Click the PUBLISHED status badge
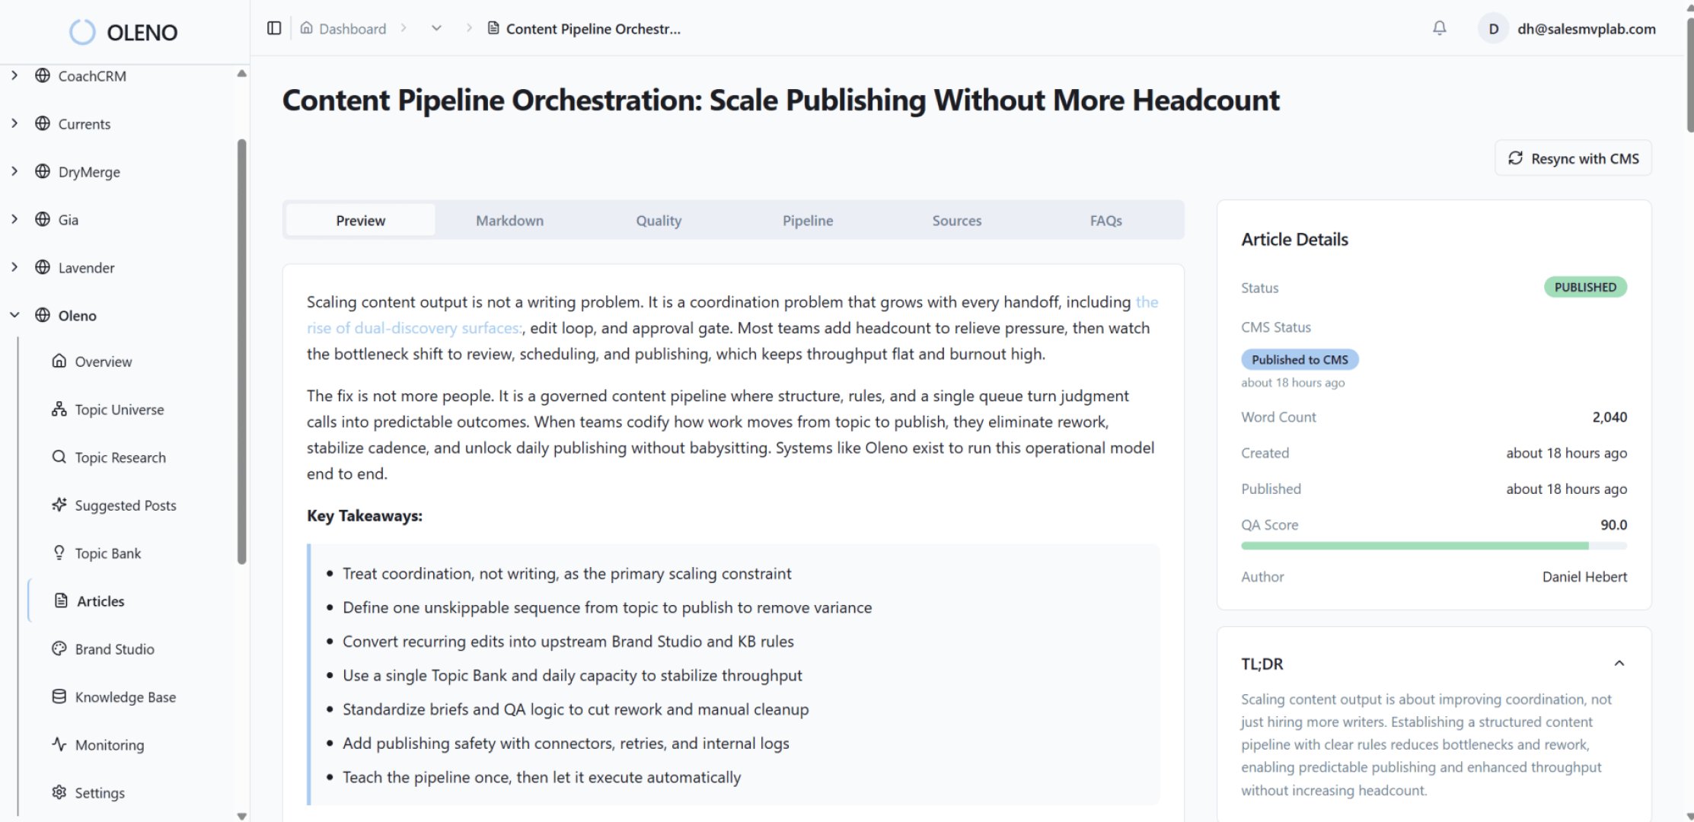Viewport: 1694px width, 822px height. 1584,287
